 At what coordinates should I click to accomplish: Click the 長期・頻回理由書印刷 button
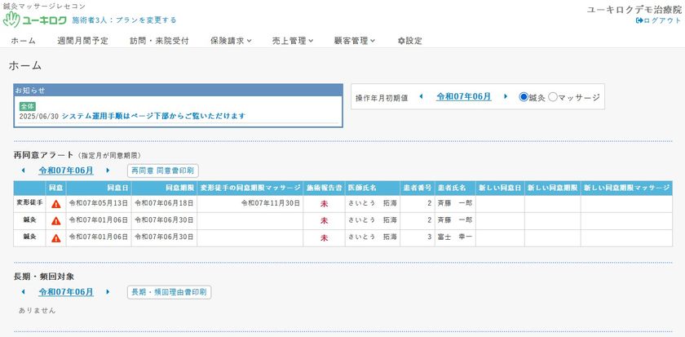click(x=169, y=291)
